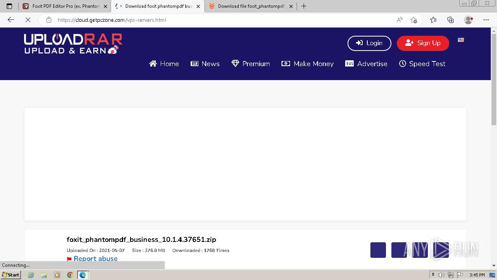Close the Foxit PDF Editor Pro tab
The image size is (497, 280).
(105, 7)
